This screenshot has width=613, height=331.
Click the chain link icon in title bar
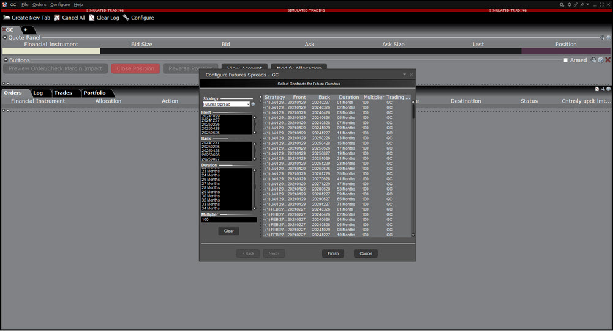point(576,5)
